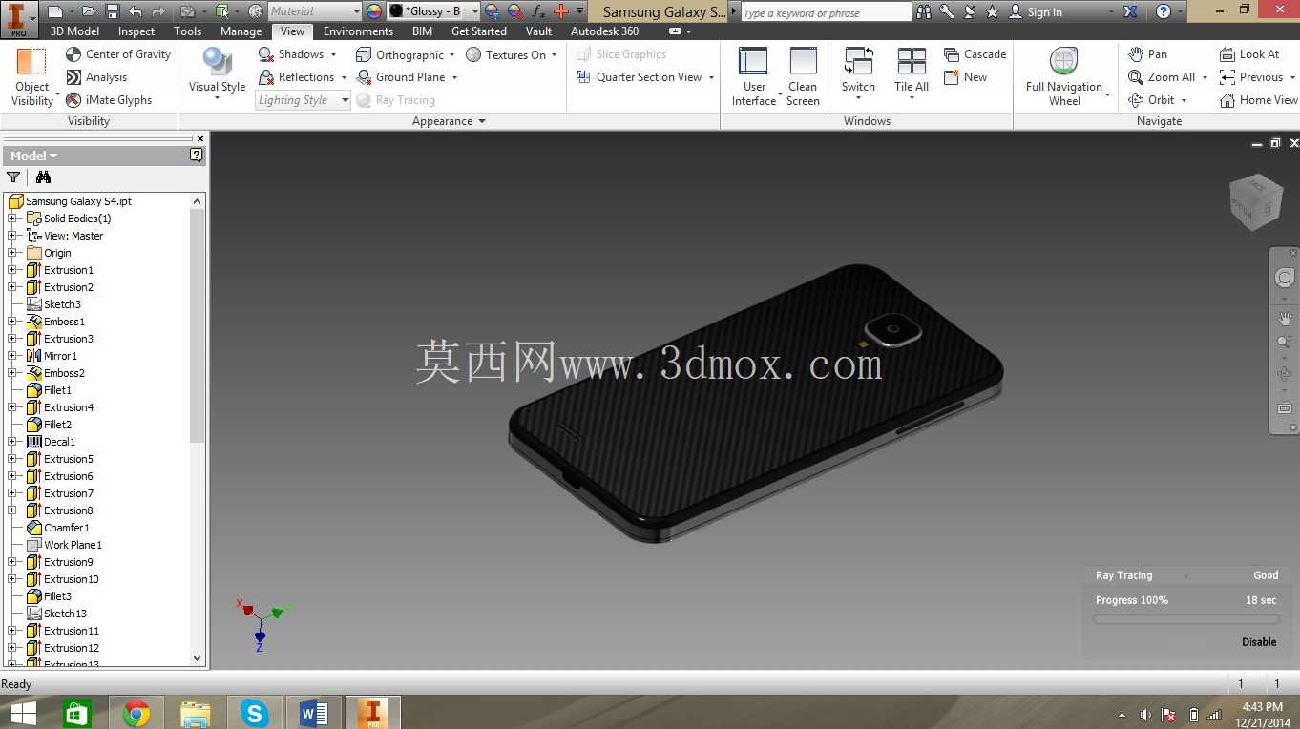This screenshot has height=729, width=1300.
Task: Click the Switch windows icon
Action: [x=858, y=61]
